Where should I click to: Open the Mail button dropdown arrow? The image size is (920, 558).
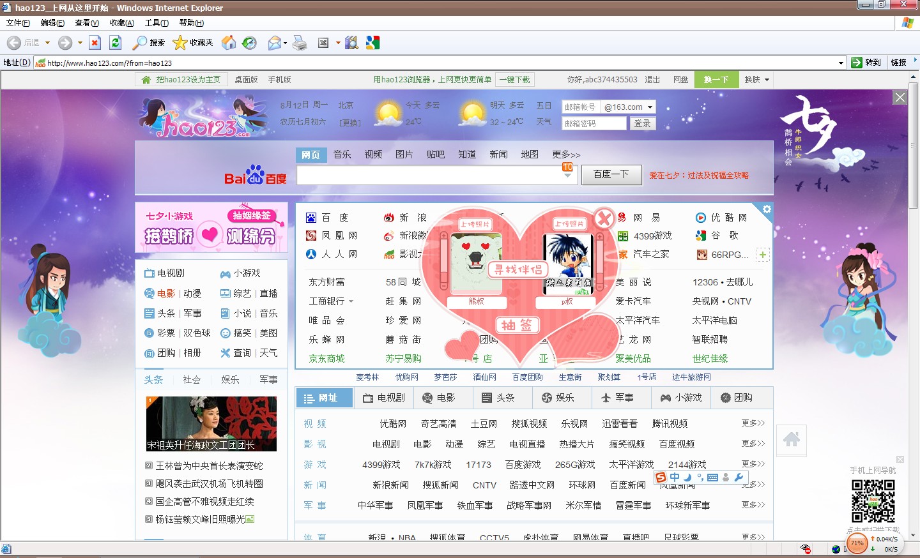[285, 43]
